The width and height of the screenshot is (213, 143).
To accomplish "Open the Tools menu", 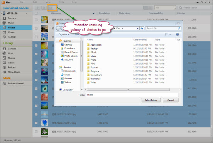I will click(x=61, y=2).
